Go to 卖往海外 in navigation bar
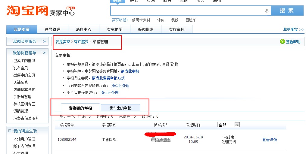Viewport: 306px width, 154px height. coord(176,29)
